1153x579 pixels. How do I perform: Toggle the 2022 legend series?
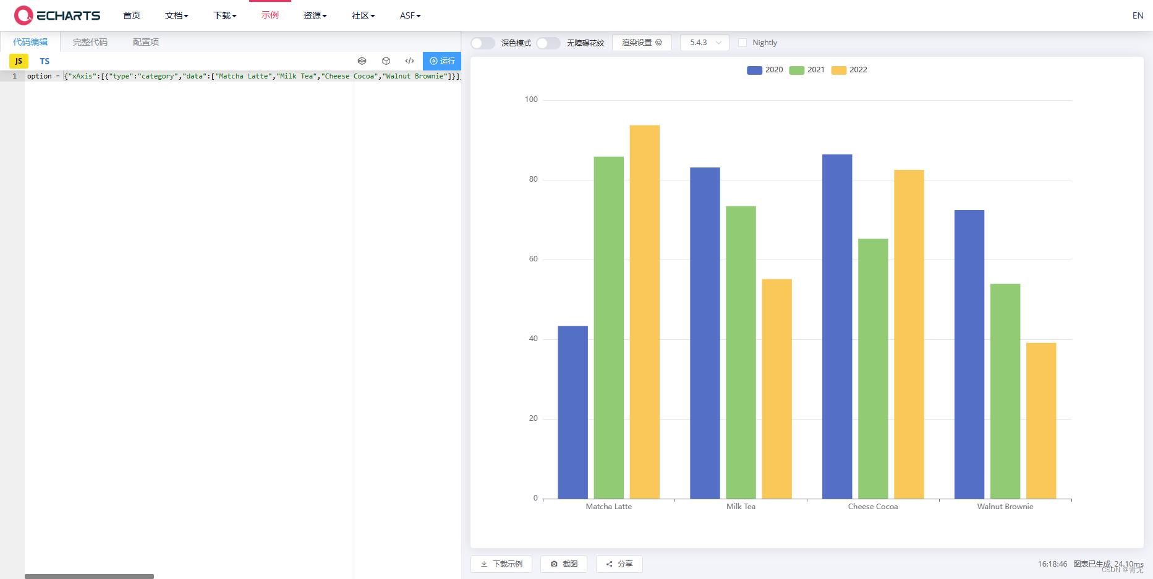pyautogui.click(x=849, y=70)
